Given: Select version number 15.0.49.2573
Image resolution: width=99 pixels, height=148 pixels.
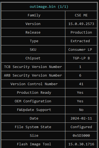Looking at the screenshot, I should [x=81, y=24].
